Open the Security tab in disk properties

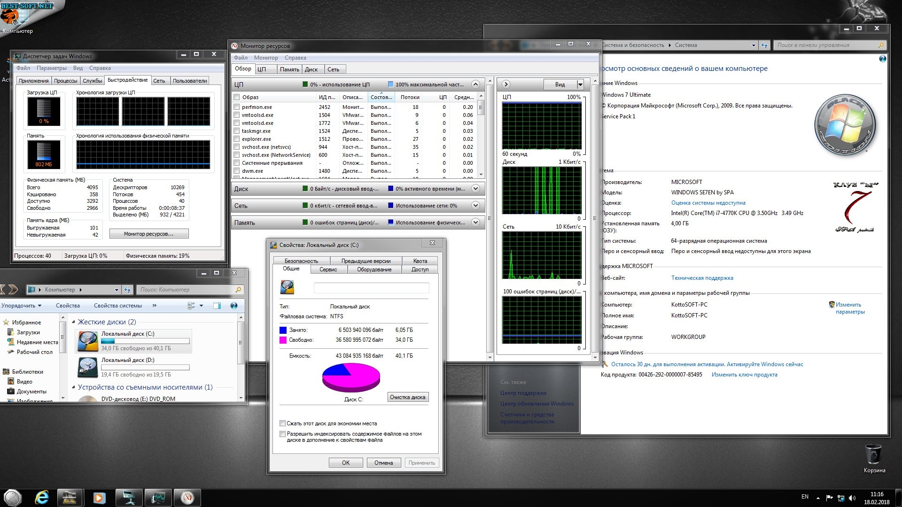pyautogui.click(x=301, y=261)
